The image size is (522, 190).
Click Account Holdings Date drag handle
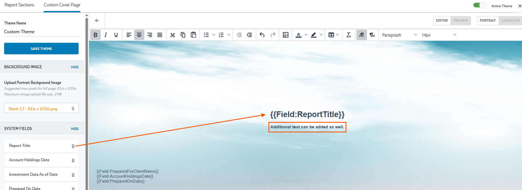tap(73, 160)
